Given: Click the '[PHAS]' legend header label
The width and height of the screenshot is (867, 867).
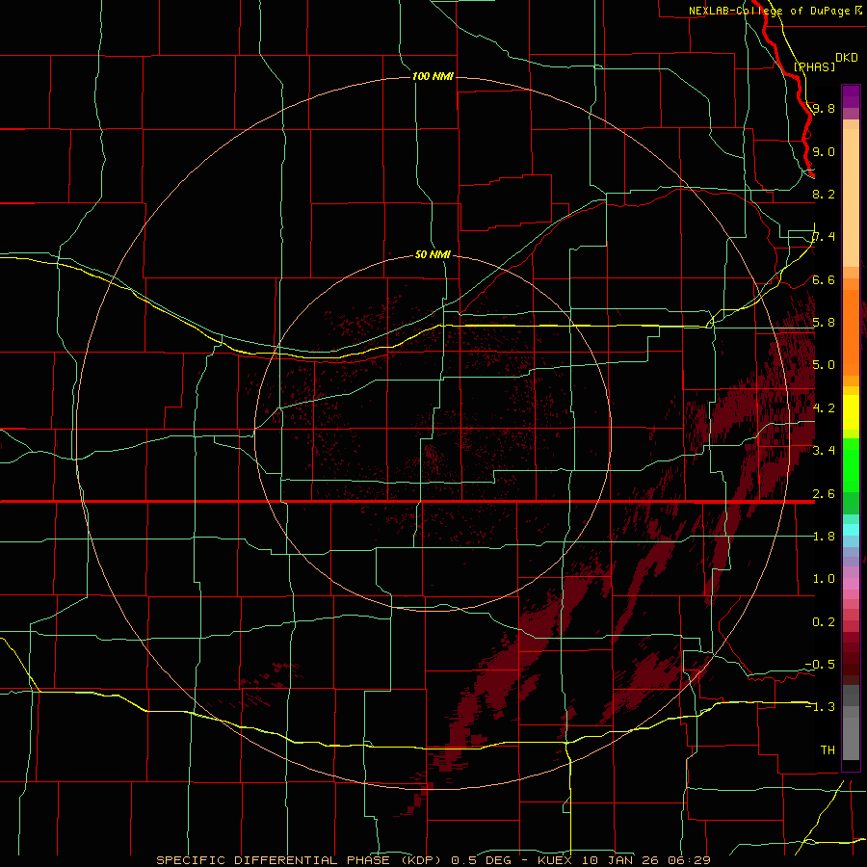Looking at the screenshot, I should pos(814,66).
